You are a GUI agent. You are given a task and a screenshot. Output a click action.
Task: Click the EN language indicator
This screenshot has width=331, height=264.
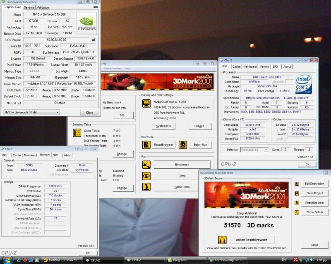(284, 260)
